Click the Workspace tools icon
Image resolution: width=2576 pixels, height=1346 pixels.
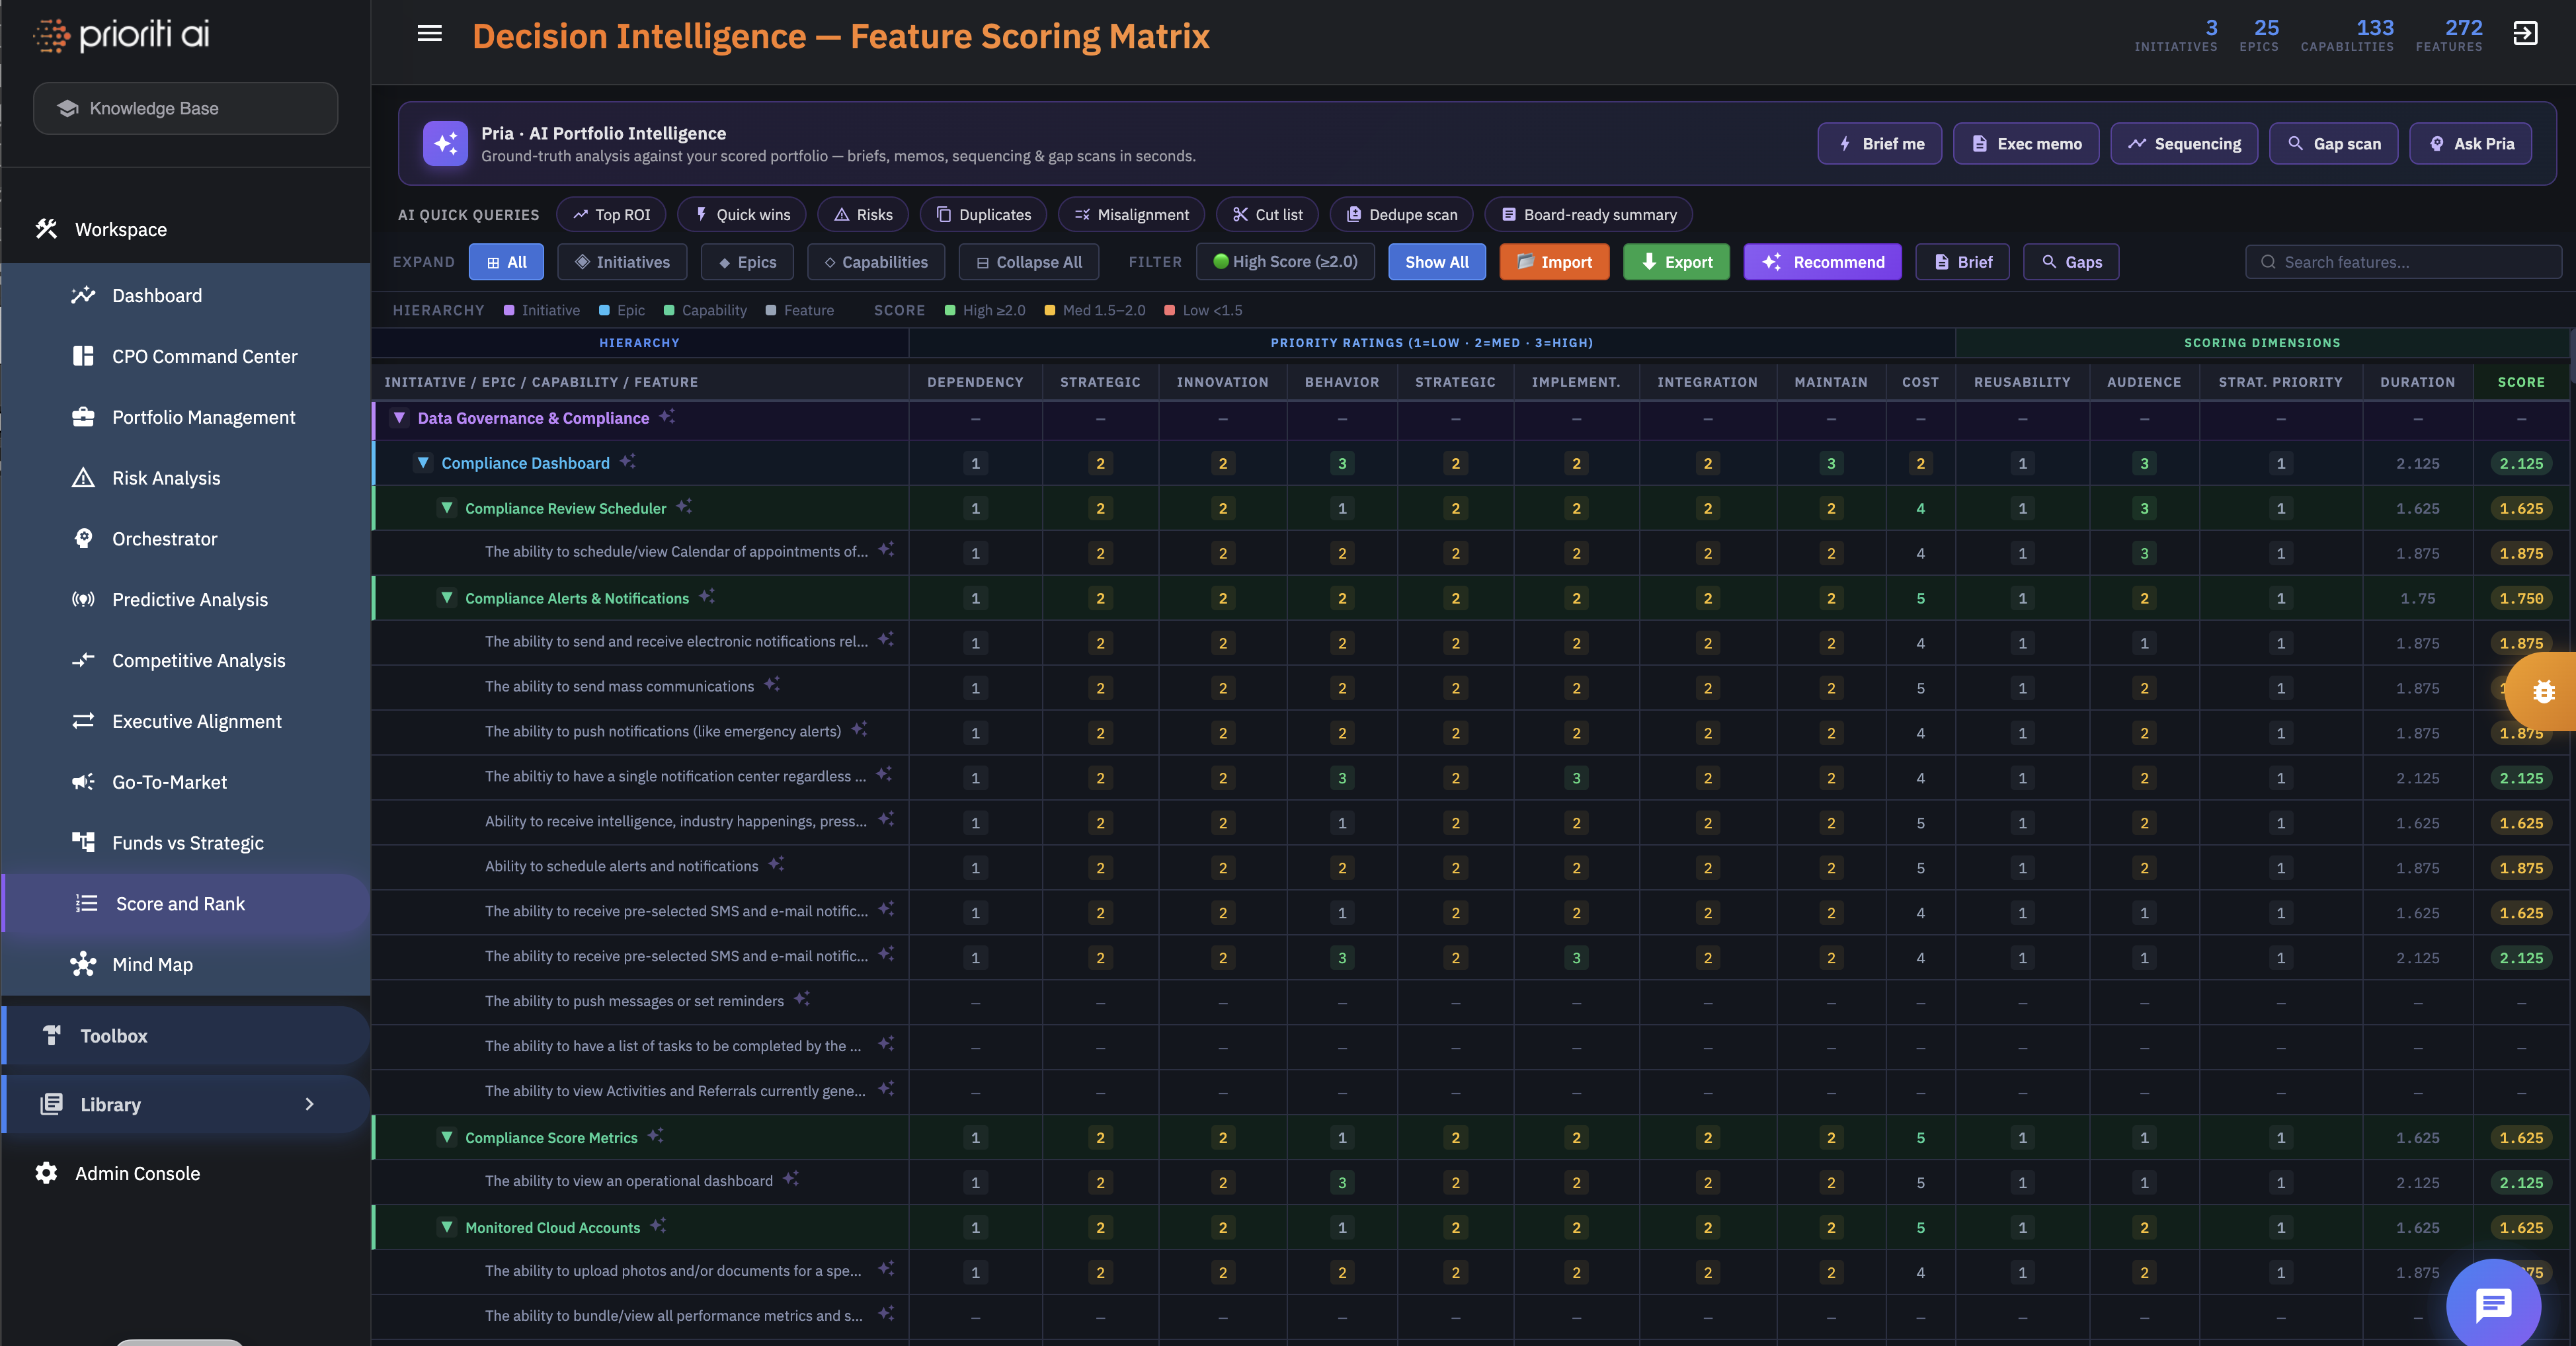46,228
